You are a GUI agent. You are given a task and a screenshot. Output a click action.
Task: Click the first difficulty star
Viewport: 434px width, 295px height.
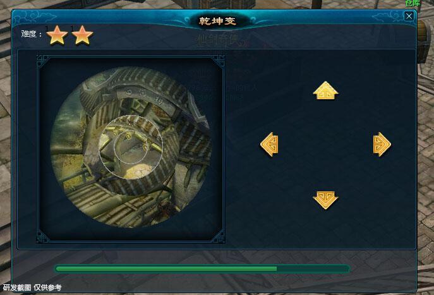57,35
